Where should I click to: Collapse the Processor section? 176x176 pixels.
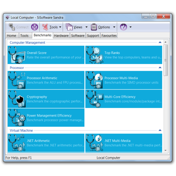(x=160, y=68)
